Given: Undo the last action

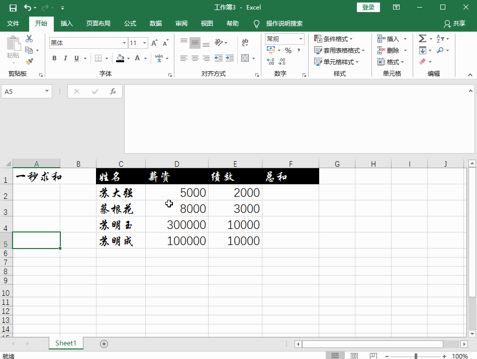Looking at the screenshot, I should pos(27,8).
